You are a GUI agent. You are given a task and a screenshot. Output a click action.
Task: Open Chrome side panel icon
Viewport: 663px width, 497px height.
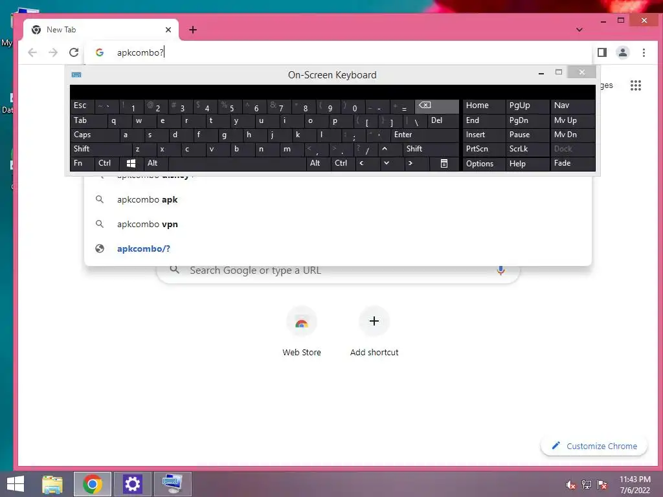tap(602, 52)
